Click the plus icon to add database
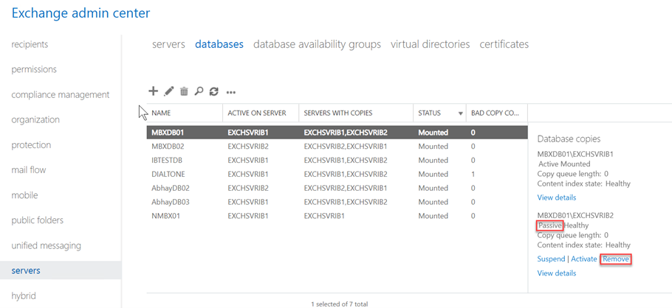The height and width of the screenshot is (308, 672). [x=153, y=91]
